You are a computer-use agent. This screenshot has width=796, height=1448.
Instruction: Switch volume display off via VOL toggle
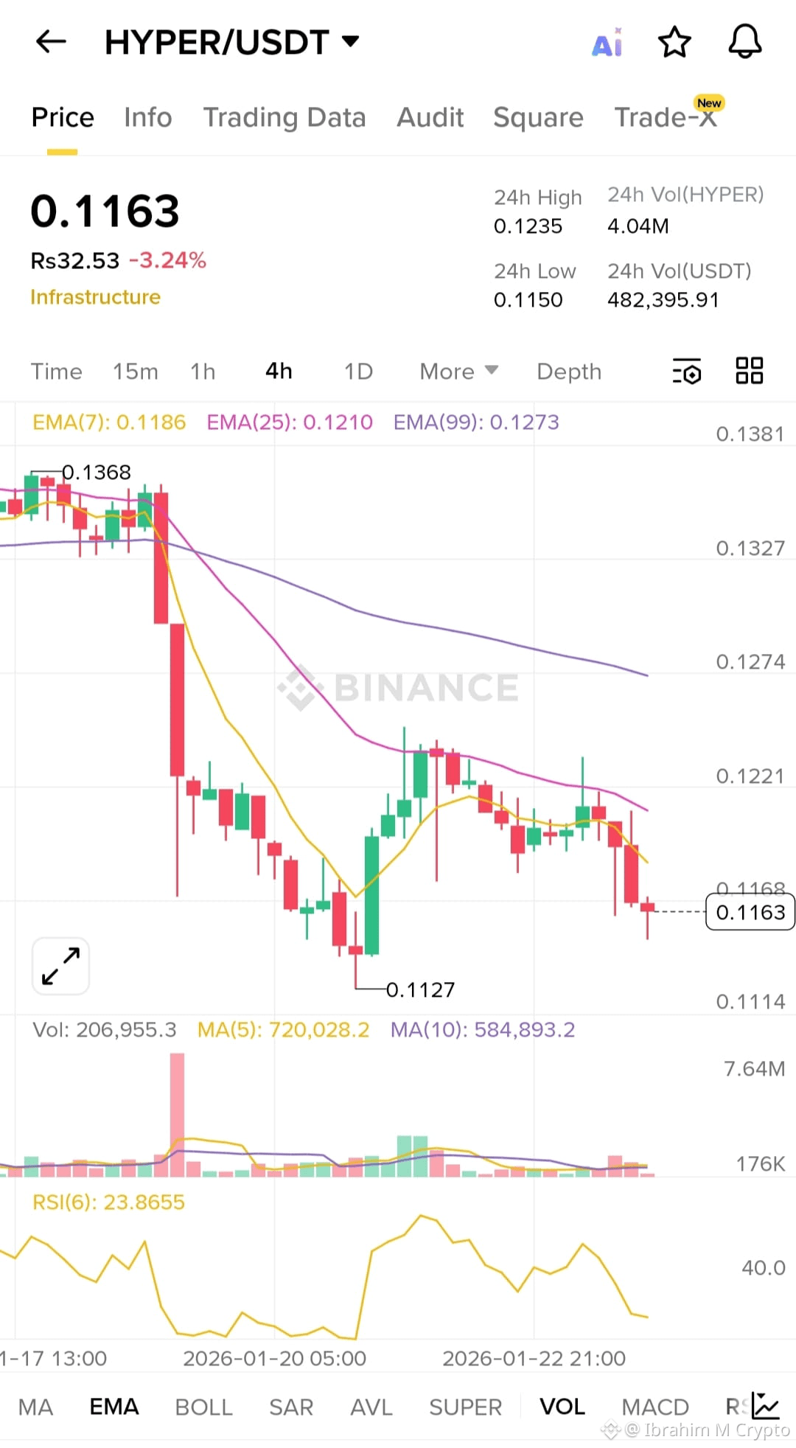pos(562,1406)
